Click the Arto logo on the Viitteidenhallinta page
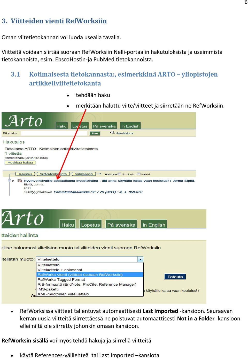This screenshot has height=359, width=248. (x=23, y=219)
